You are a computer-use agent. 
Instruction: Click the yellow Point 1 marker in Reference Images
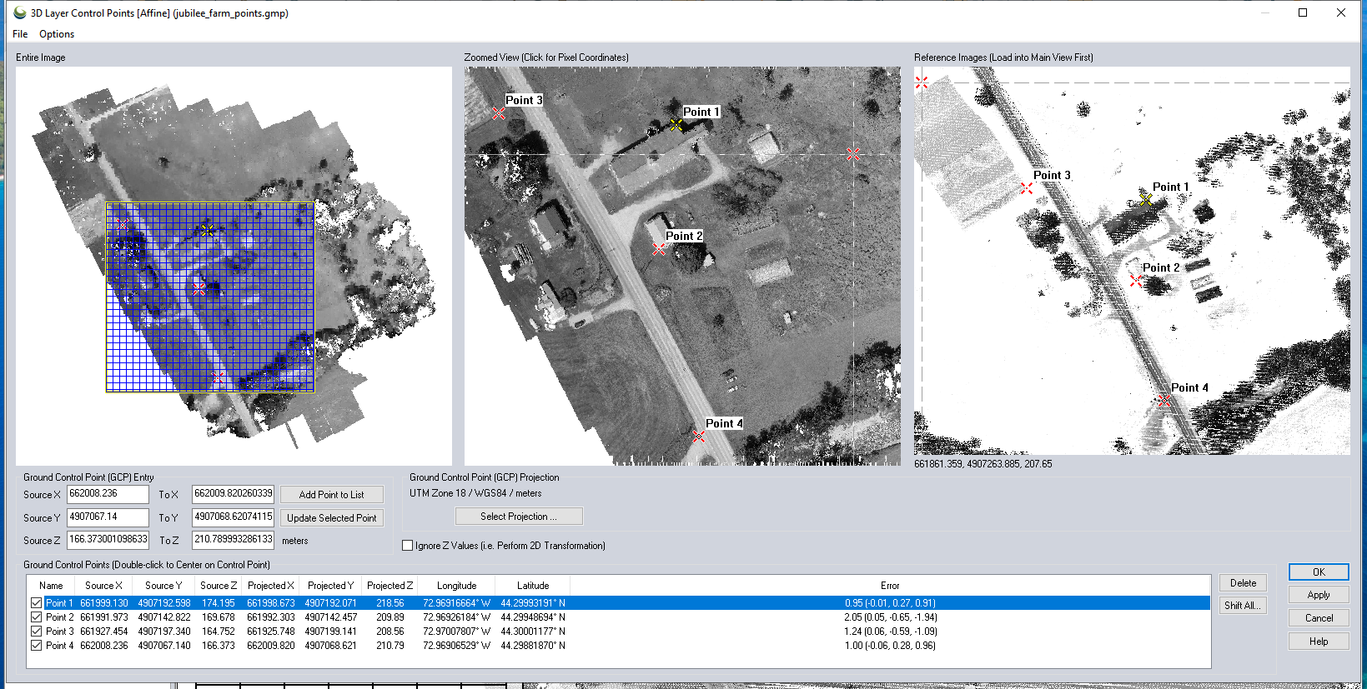pyautogui.click(x=1146, y=200)
